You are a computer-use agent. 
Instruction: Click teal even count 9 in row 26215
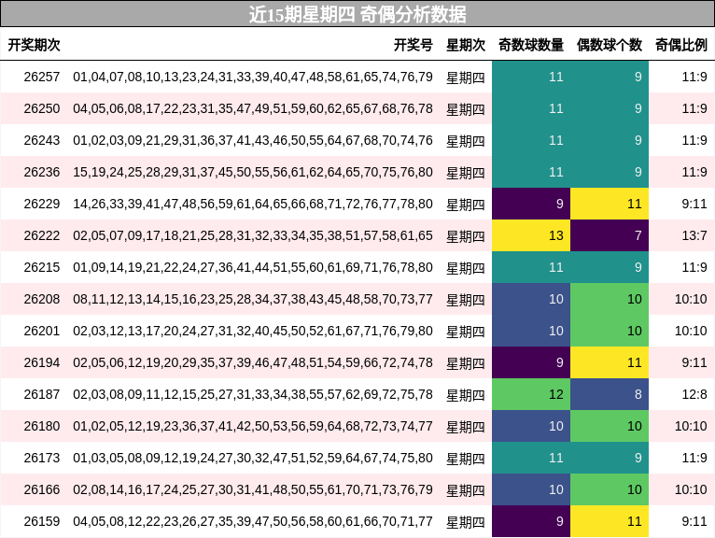click(610, 267)
